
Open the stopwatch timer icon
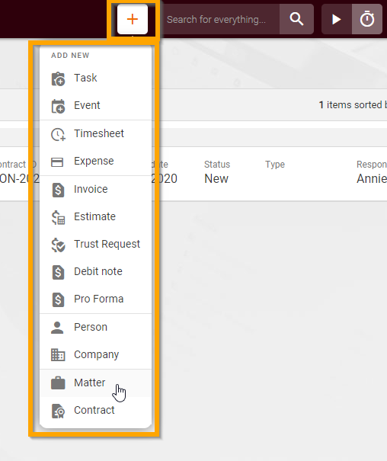[x=367, y=19]
